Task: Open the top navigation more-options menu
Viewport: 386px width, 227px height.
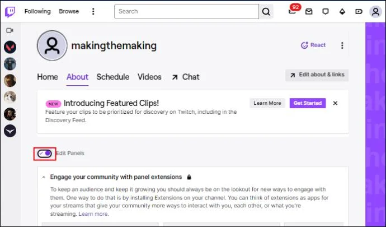Action: [x=93, y=11]
